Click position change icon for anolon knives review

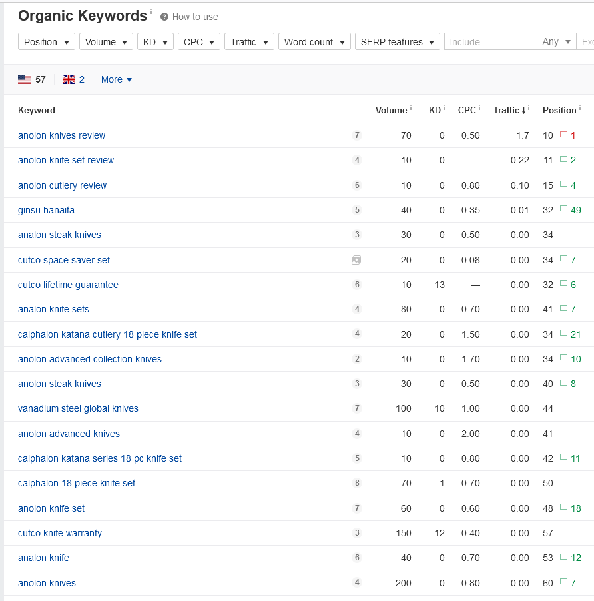pos(563,135)
